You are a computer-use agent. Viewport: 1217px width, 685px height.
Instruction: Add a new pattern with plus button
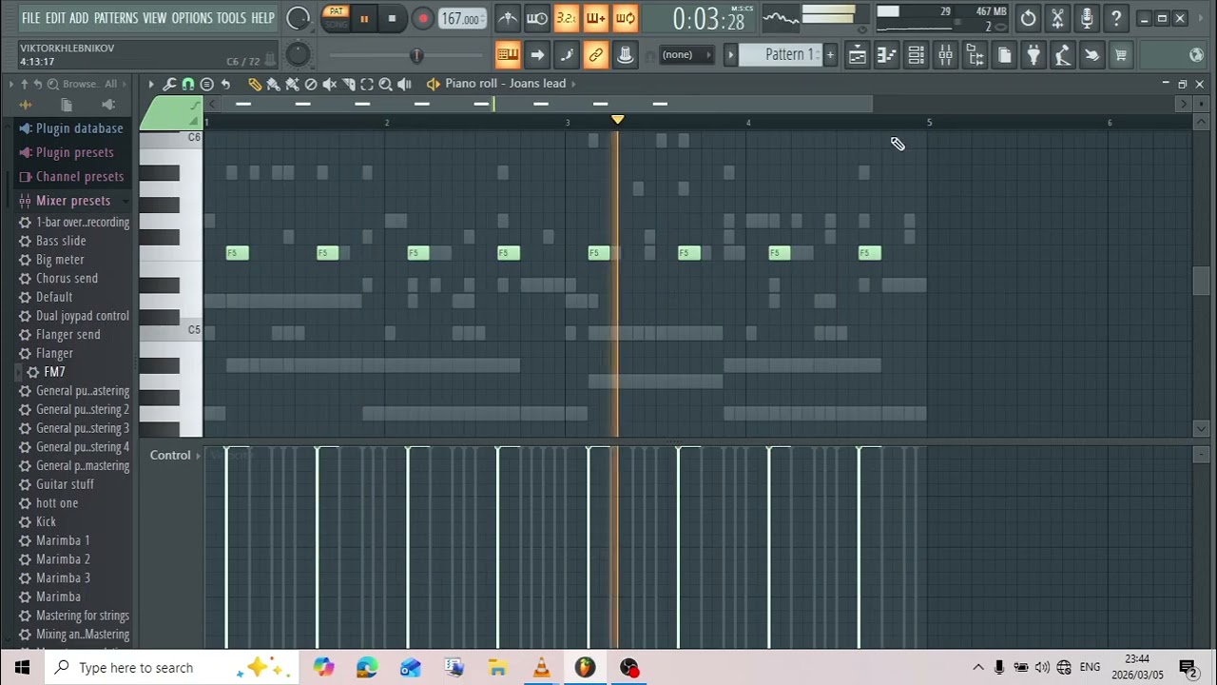tap(830, 55)
